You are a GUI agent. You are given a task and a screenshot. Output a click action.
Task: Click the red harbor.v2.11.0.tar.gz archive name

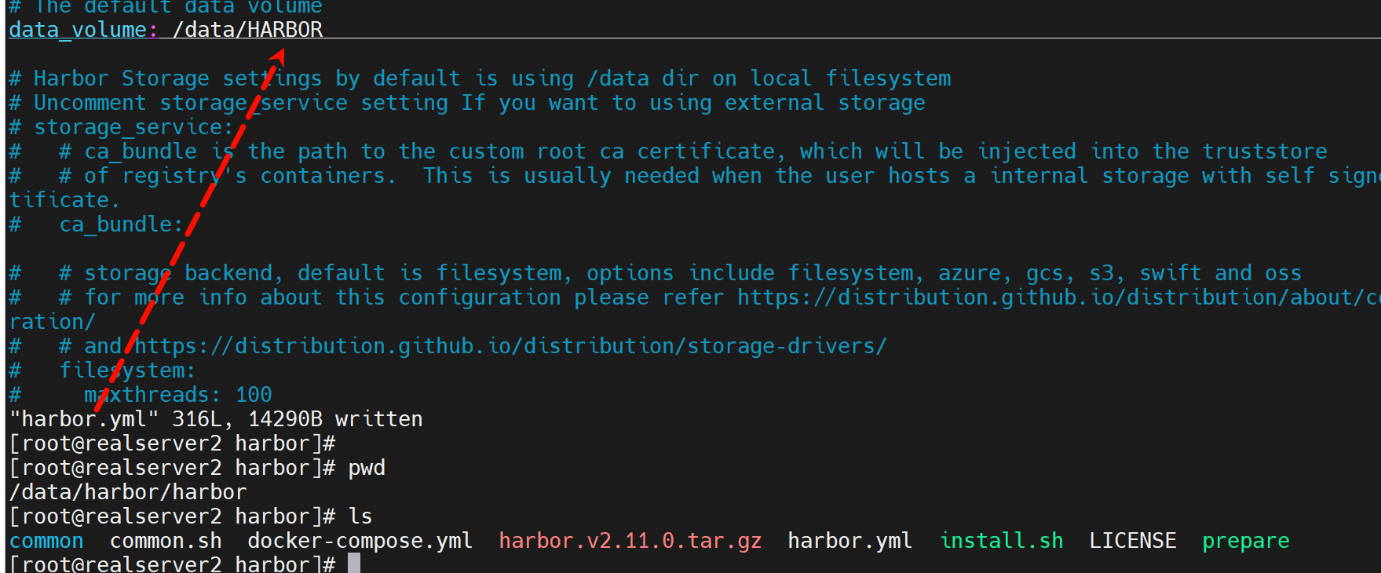[x=630, y=541]
